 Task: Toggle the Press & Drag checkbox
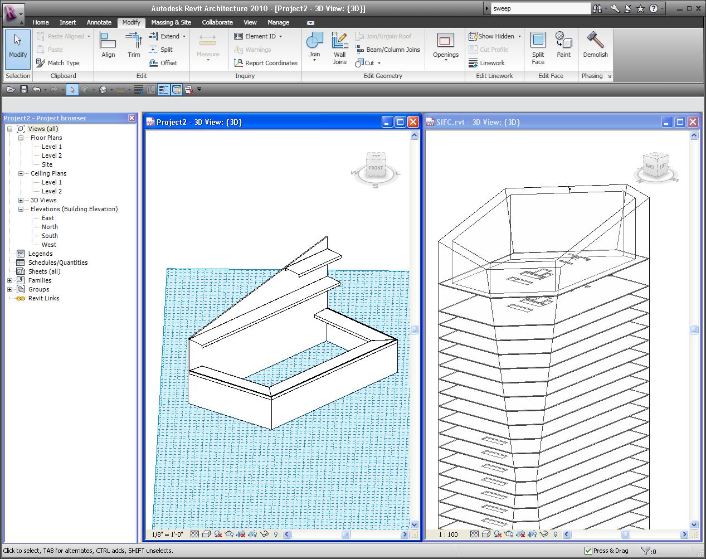coord(588,551)
